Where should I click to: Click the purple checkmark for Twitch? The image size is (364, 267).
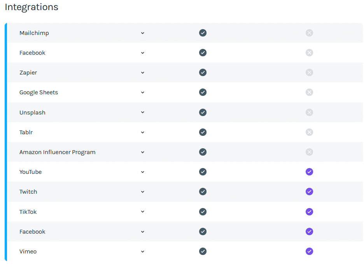pos(309,191)
